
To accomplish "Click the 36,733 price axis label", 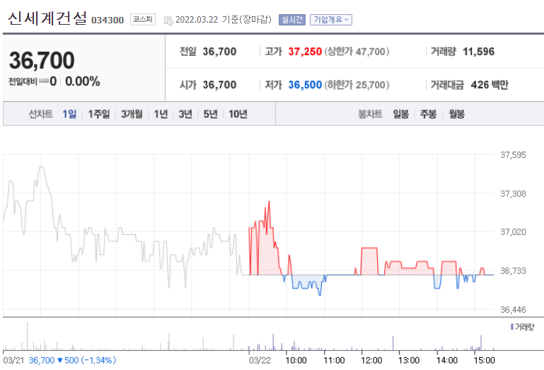I will tap(513, 271).
